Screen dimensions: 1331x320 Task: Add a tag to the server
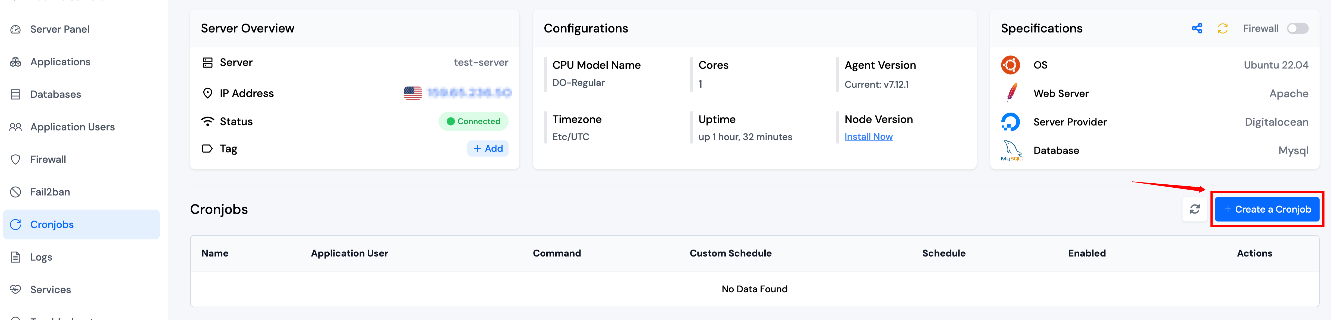pos(488,149)
